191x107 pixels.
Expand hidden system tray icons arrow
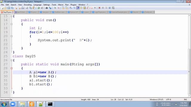(x=172, y=104)
